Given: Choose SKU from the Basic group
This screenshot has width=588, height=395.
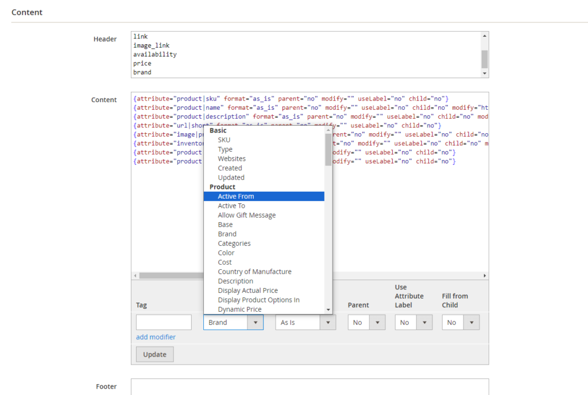Looking at the screenshot, I should (224, 140).
